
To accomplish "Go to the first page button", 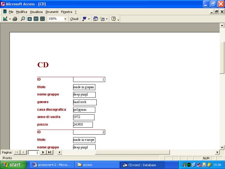I will tap(17, 152).
